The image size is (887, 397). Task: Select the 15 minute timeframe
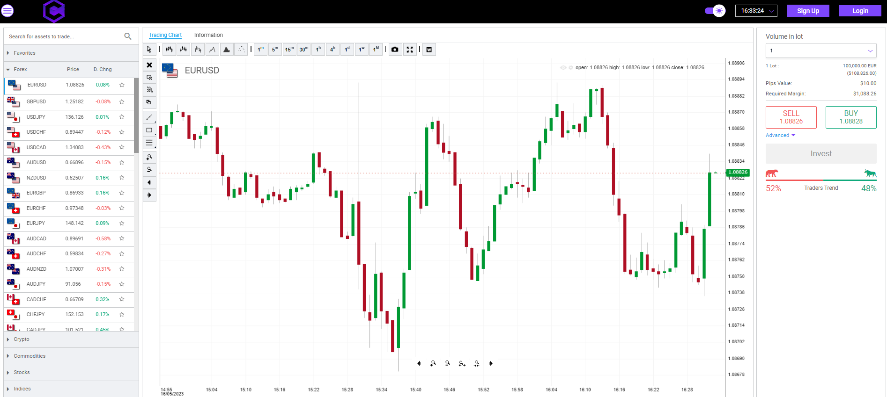[x=289, y=50]
